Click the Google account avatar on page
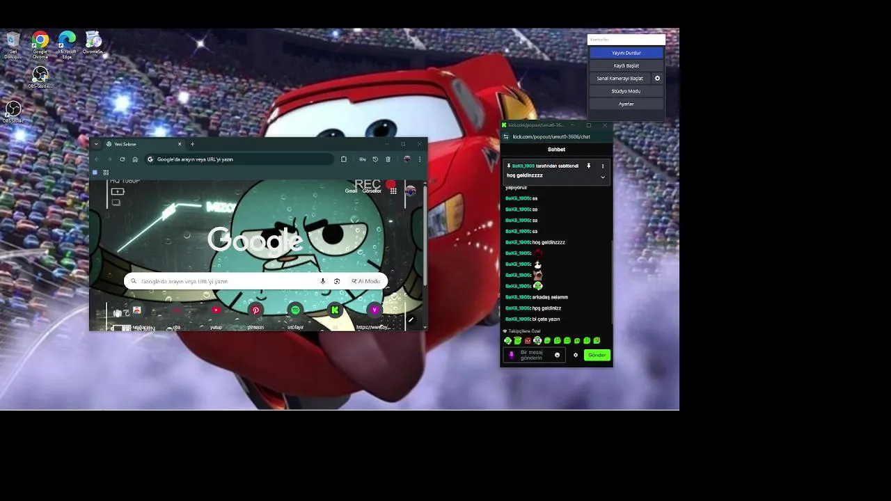 tap(411, 191)
